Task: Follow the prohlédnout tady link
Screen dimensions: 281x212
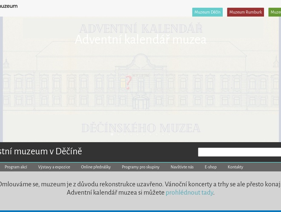Action: [189, 192]
